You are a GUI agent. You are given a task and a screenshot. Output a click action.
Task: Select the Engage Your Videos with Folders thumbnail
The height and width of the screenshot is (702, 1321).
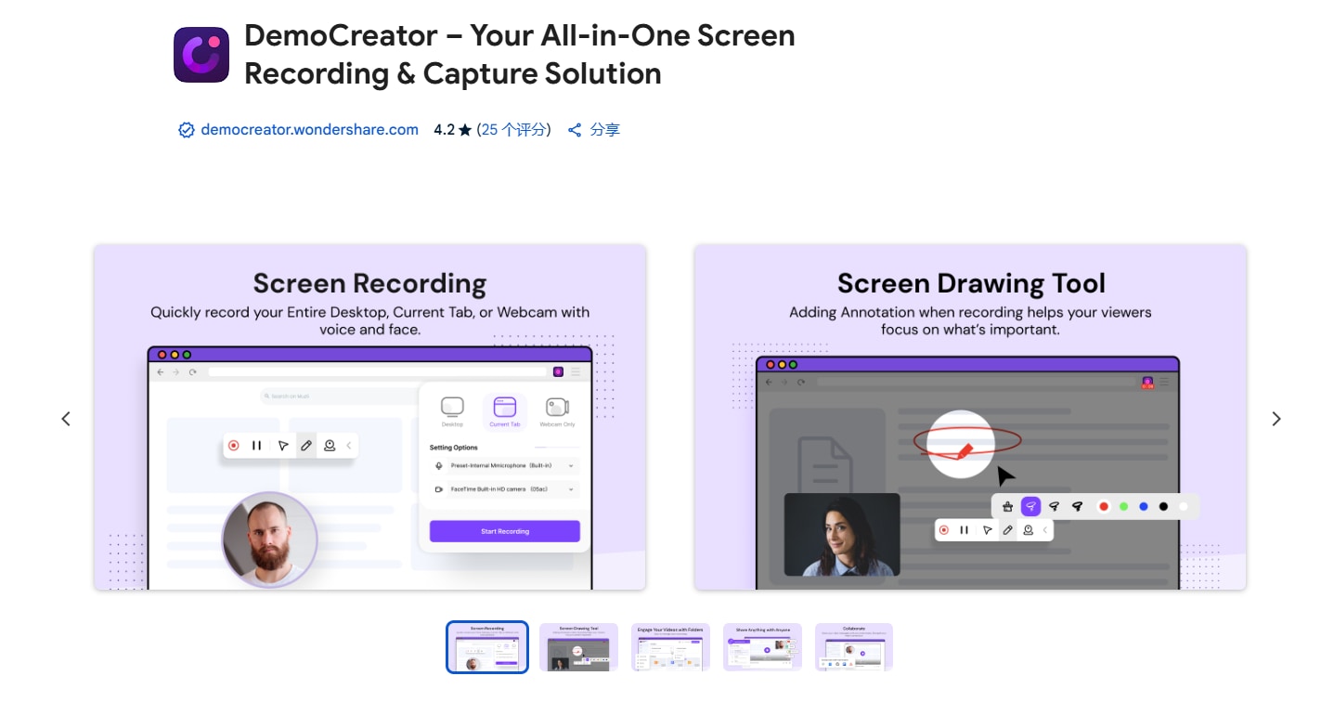tap(670, 646)
